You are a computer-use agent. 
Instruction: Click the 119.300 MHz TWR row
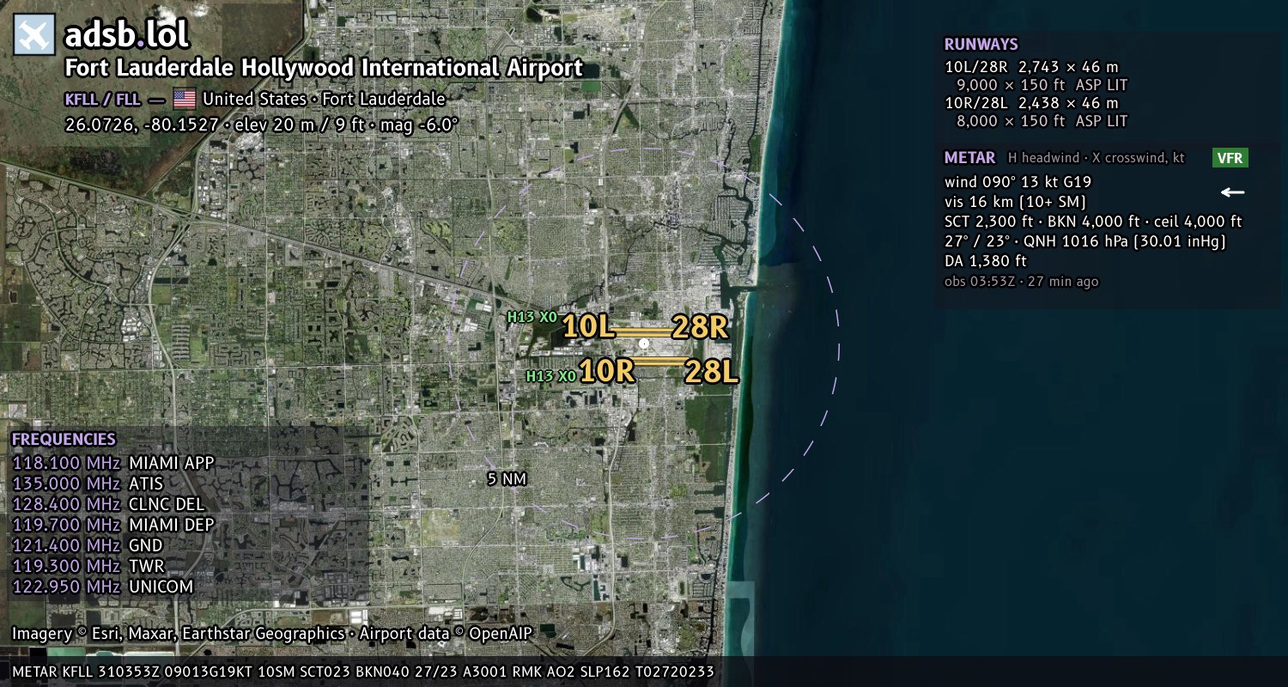tap(88, 567)
